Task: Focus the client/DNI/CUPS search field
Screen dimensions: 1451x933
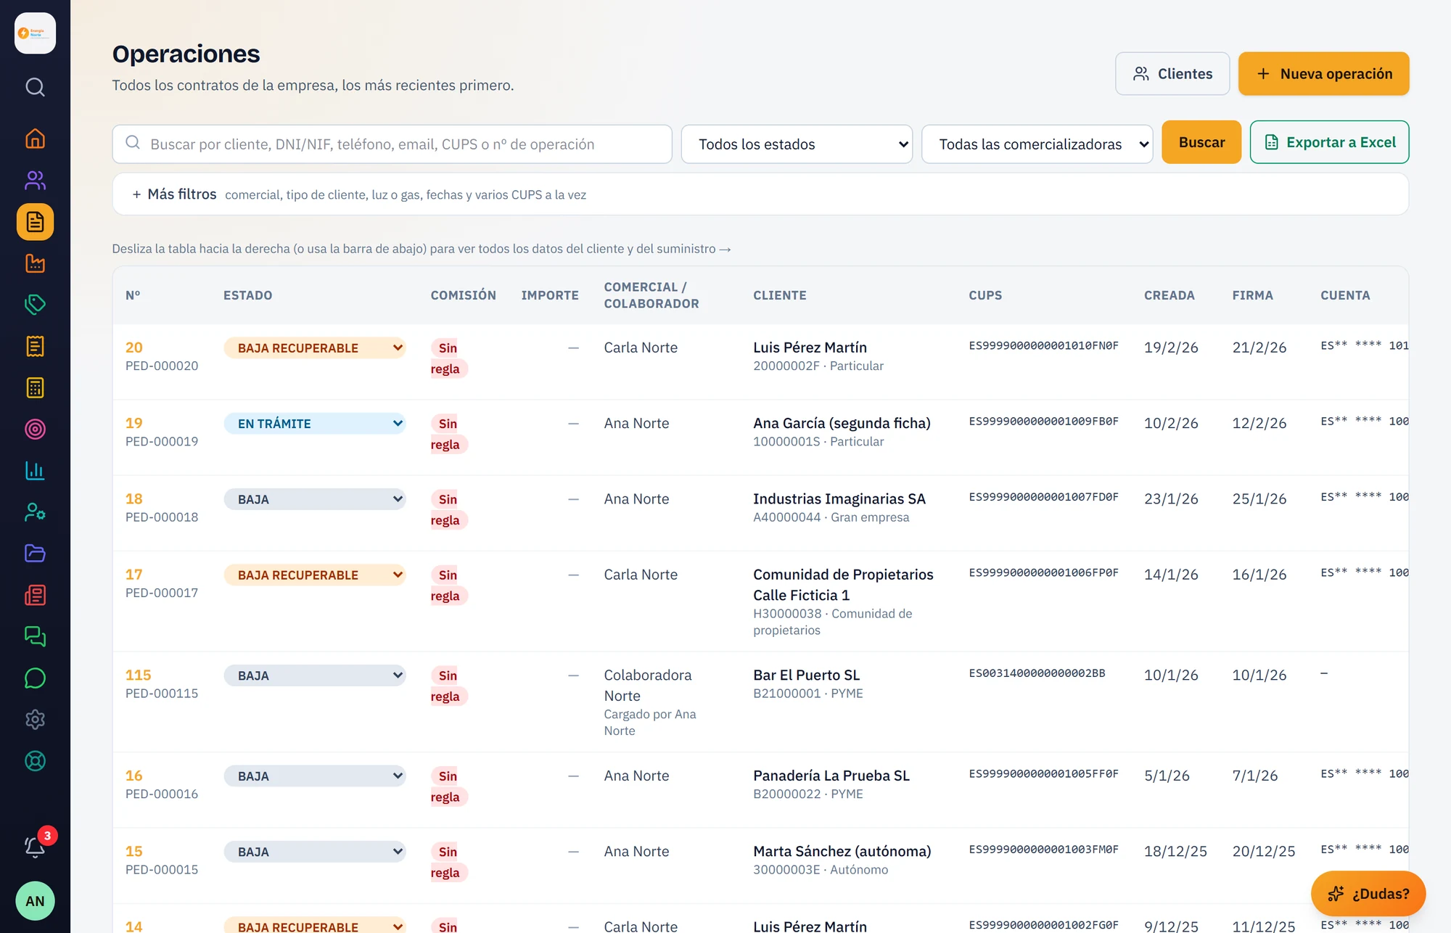Action: (x=392, y=144)
